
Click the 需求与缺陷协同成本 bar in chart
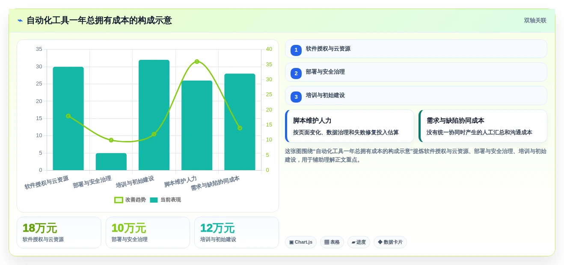tap(240, 122)
